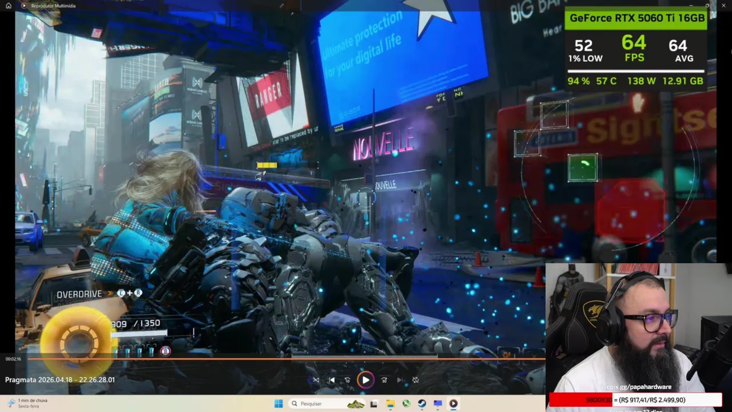Select the media player taskbar icon

(453, 403)
